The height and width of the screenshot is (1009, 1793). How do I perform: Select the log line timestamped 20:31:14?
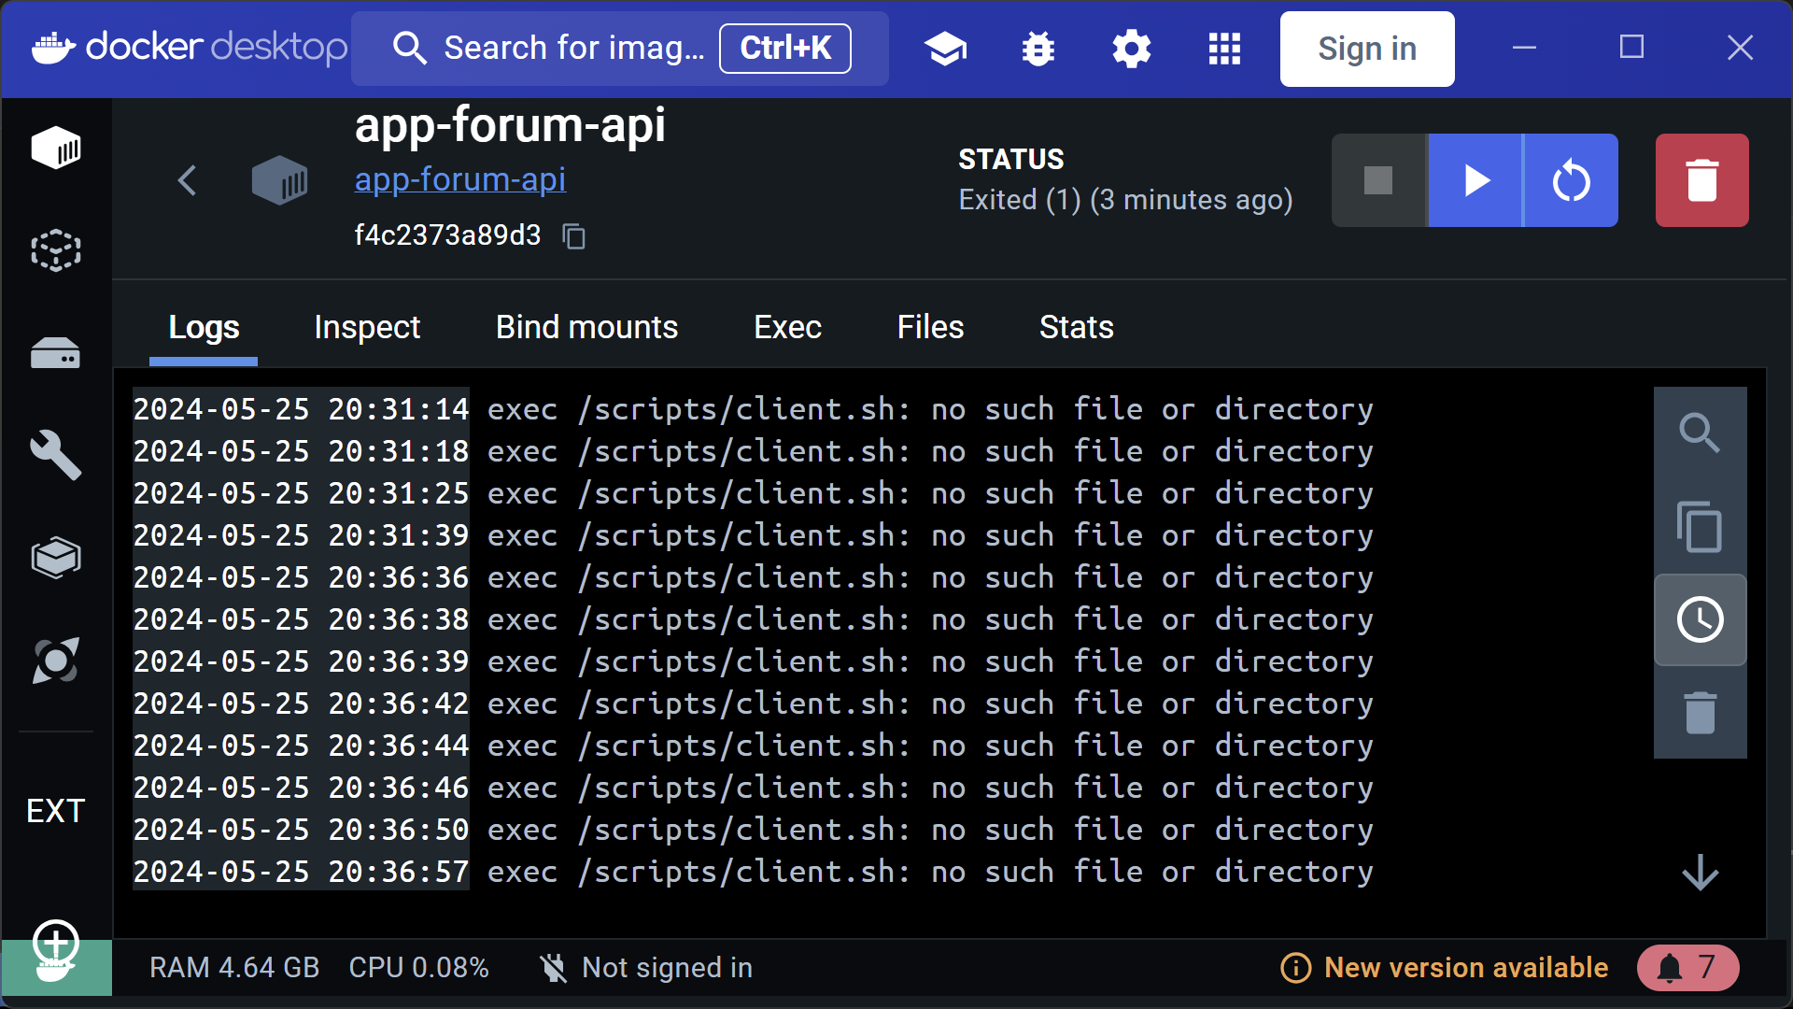click(753, 409)
